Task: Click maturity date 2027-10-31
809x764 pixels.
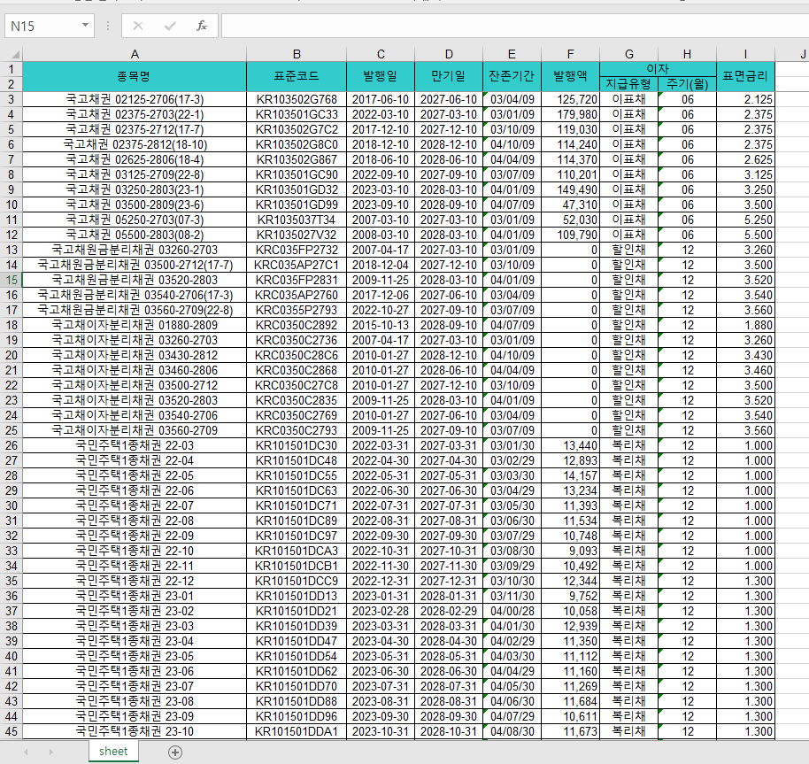Action: pos(449,551)
